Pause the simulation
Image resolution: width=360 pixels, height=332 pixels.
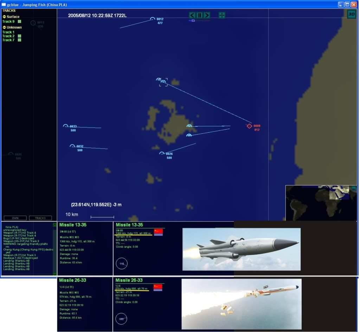199,15
